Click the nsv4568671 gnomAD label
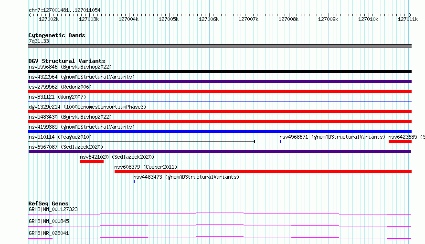425x244 pixels. pos(332,137)
